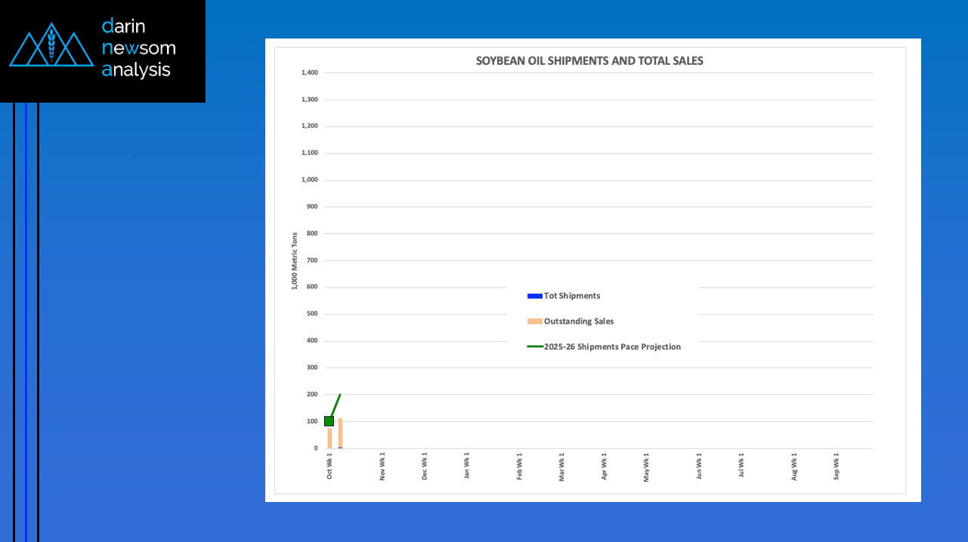Viewport: 968px width, 542px height.
Task: Click the 'darin newsom analysis' text
Action: tap(138, 48)
